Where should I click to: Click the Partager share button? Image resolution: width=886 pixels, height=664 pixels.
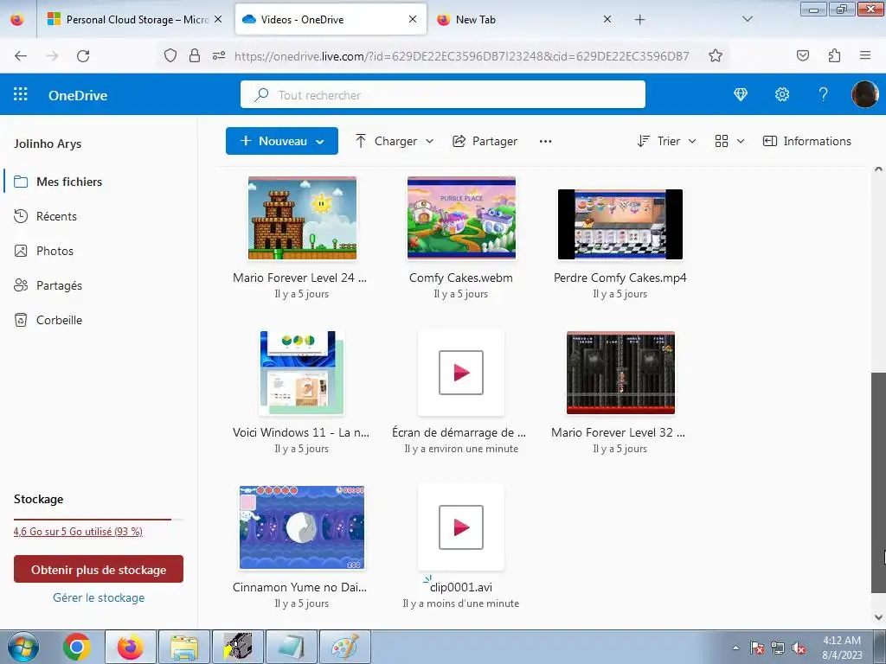click(485, 141)
